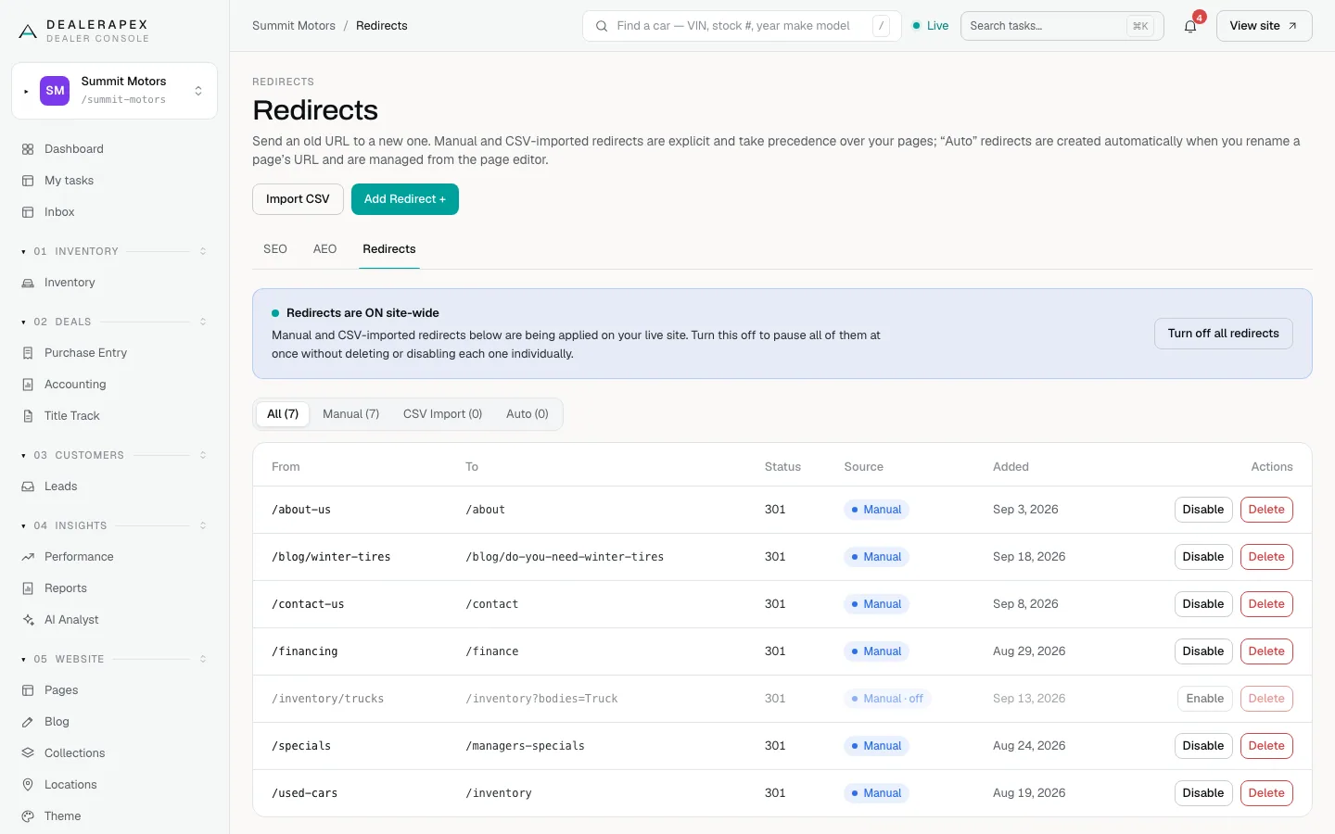Open the Summit Motors dealership switcher

tap(115, 91)
